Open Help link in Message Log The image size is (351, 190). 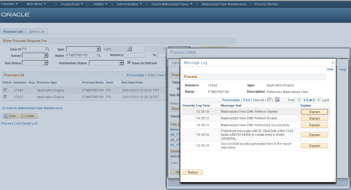point(330,69)
